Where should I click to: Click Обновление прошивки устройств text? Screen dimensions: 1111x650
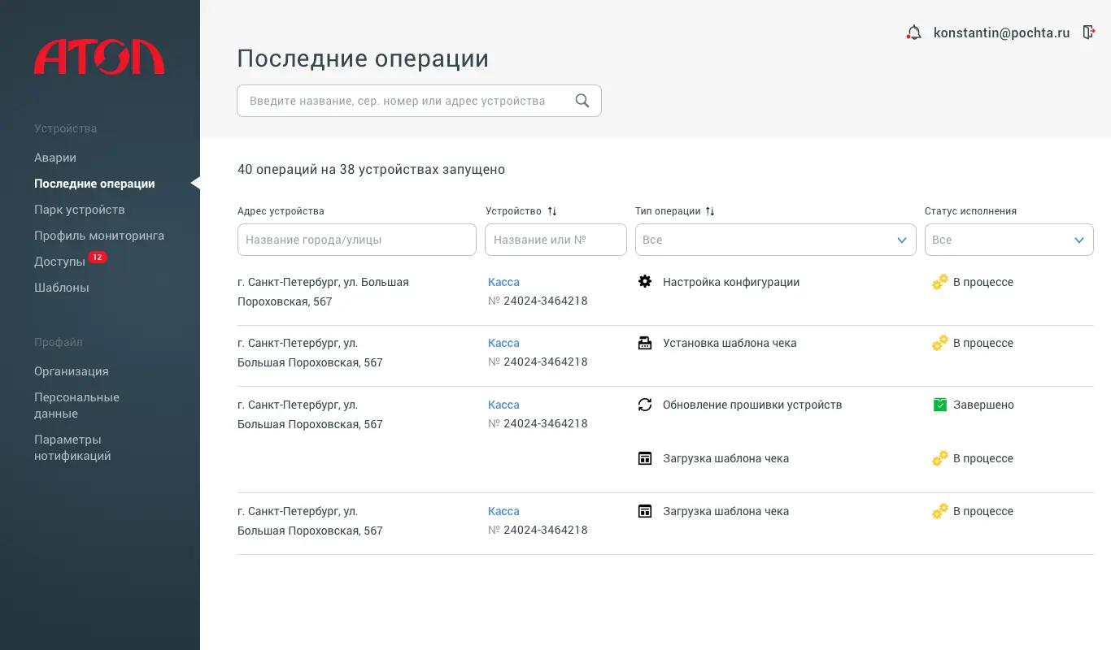point(752,405)
